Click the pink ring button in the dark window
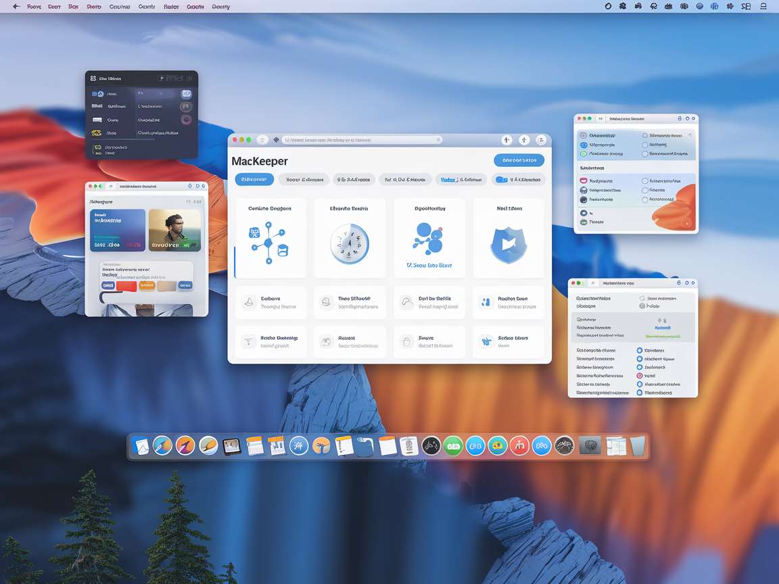The image size is (779, 584). [x=186, y=120]
